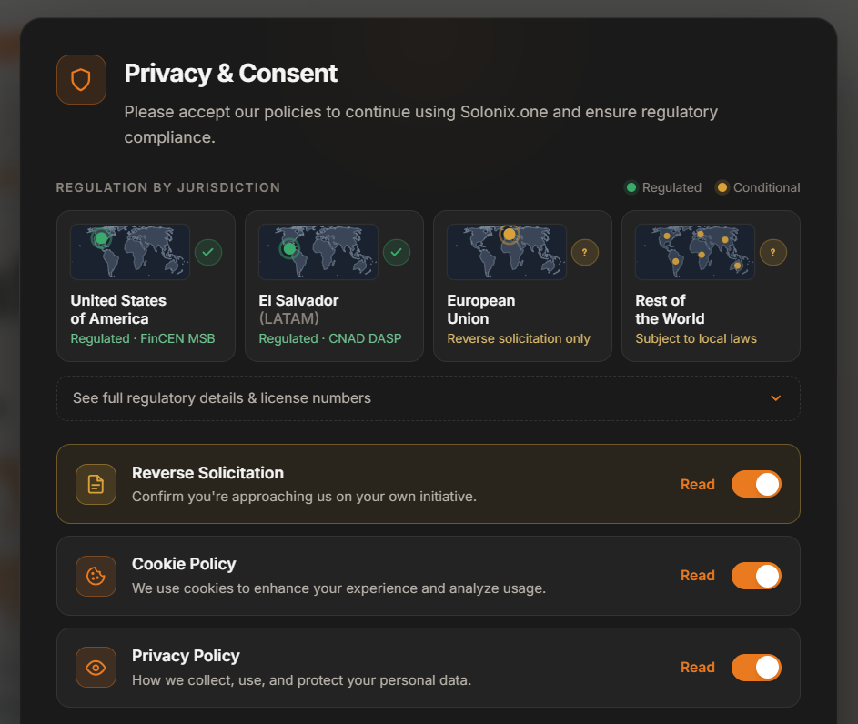Click the yellow Conditional legend dot
Viewport: 858px width, 724px height.
pyautogui.click(x=722, y=187)
